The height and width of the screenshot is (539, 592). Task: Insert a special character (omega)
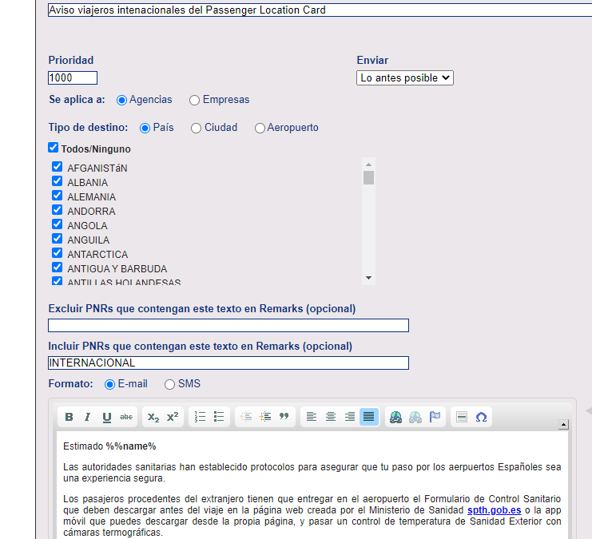pos(481,417)
